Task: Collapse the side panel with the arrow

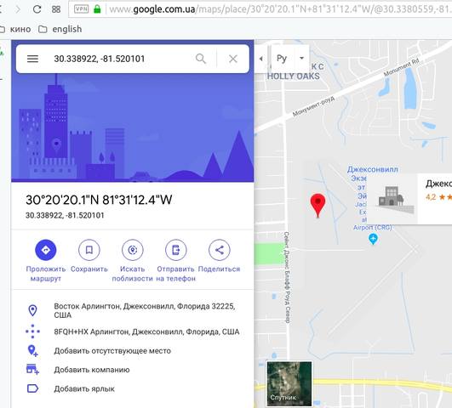Action: (260, 59)
